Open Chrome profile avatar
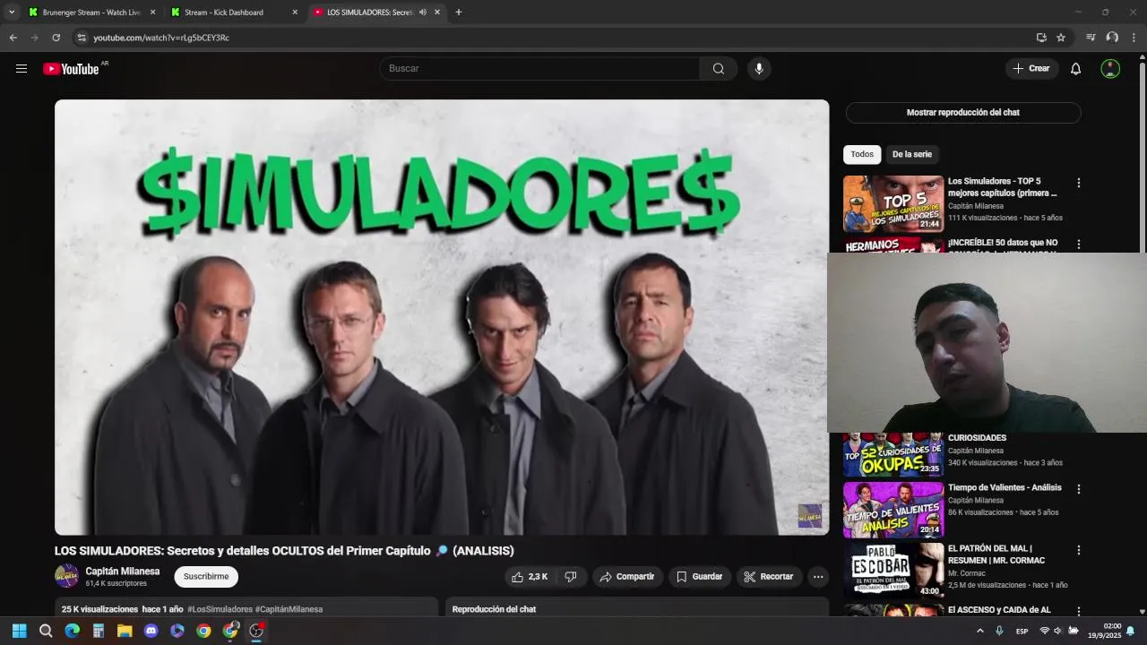 pyautogui.click(x=1112, y=38)
